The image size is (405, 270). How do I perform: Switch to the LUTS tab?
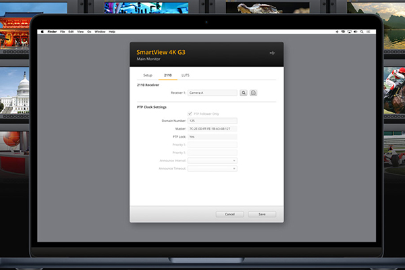tap(185, 75)
